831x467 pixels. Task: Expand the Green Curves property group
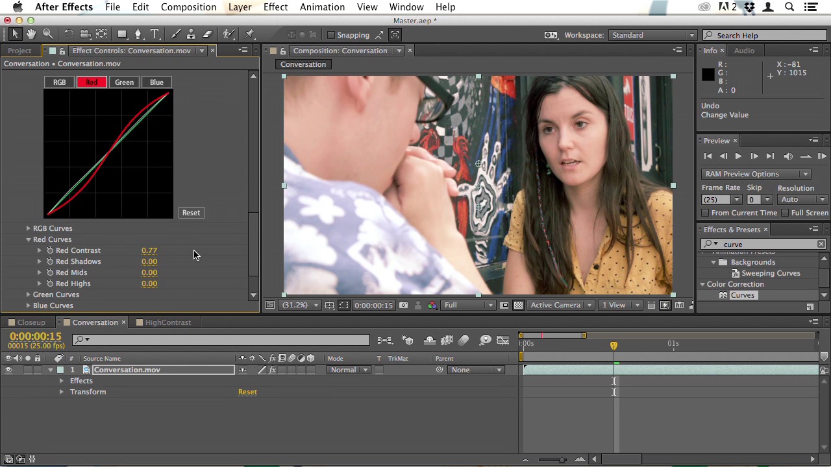click(29, 294)
